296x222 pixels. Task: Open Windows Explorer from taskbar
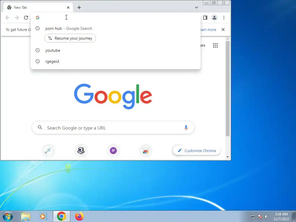coord(26,216)
